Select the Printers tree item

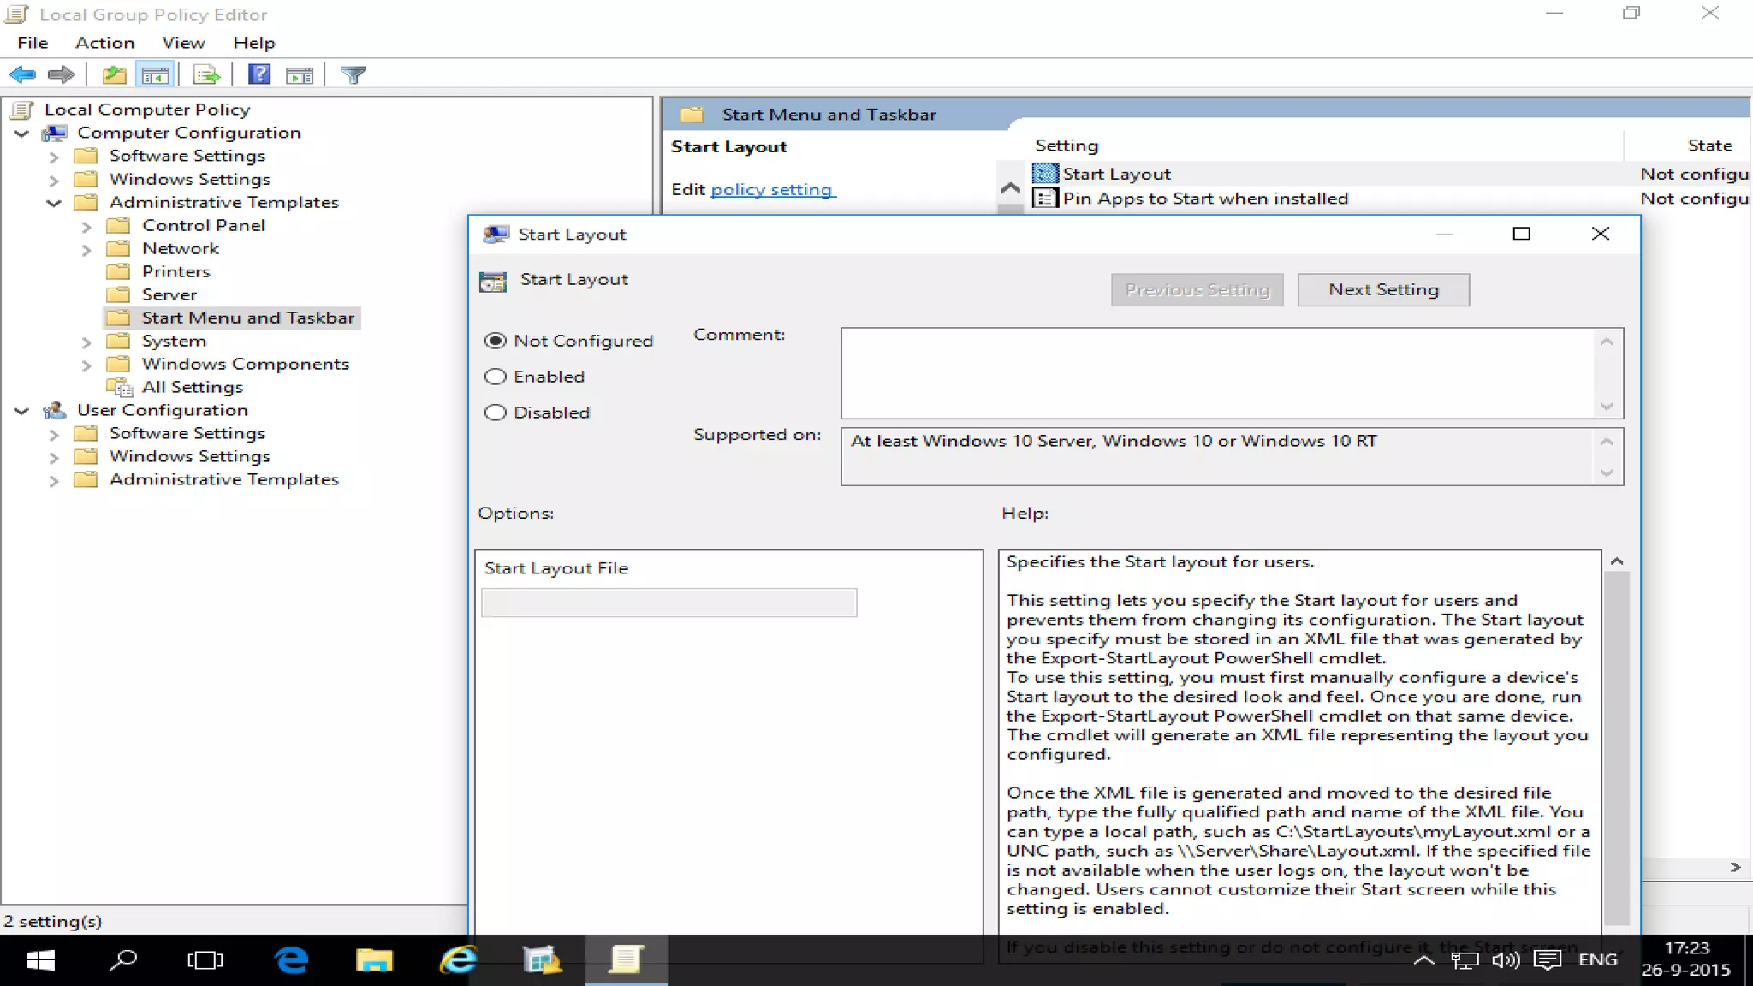(x=175, y=271)
